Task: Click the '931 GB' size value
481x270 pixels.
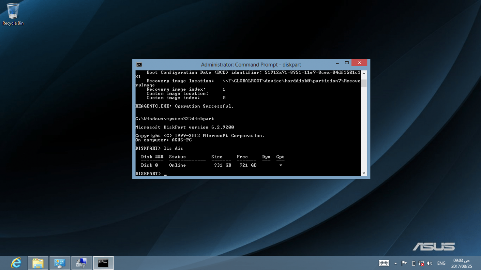Action: [x=222, y=165]
